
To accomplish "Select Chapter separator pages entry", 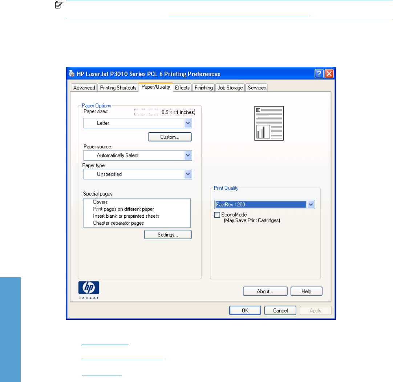I will click(x=118, y=223).
